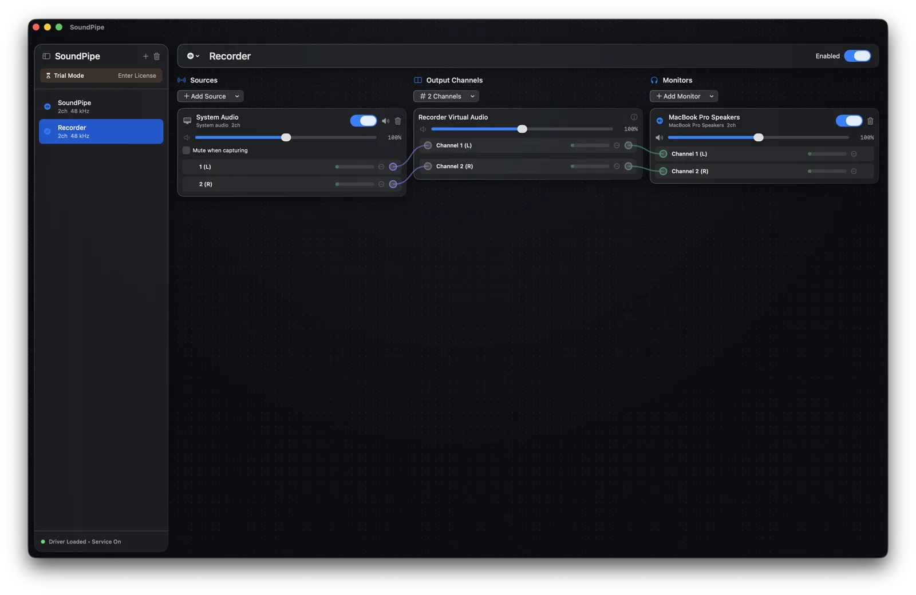Click output Channel 1 (L) level meter
Screen dimensions: 916x595
click(590, 145)
